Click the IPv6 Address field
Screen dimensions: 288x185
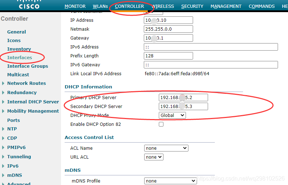pos(211,47)
